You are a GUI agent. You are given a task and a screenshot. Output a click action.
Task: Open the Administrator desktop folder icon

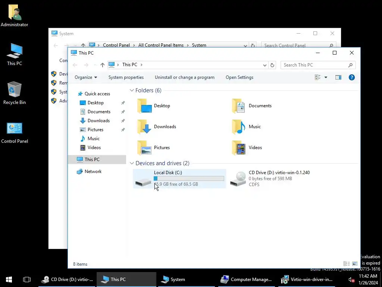tap(15, 15)
